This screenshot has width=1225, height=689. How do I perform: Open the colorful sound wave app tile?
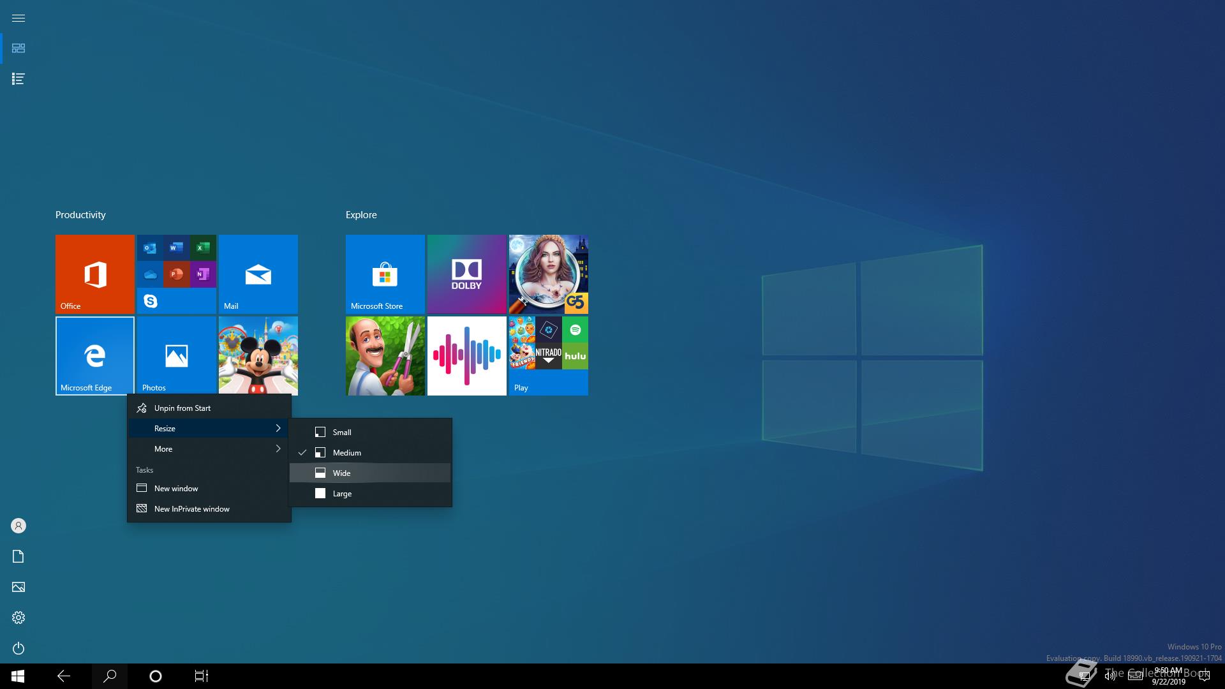click(x=467, y=356)
